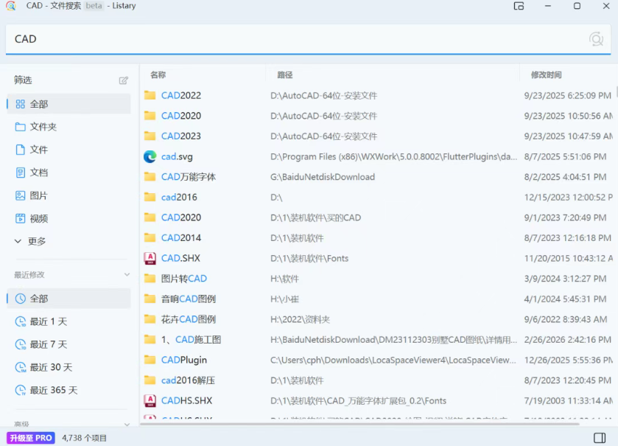The height and width of the screenshot is (446, 618).
Task: Click the CADHS.SHX file icon
Action: click(150, 400)
